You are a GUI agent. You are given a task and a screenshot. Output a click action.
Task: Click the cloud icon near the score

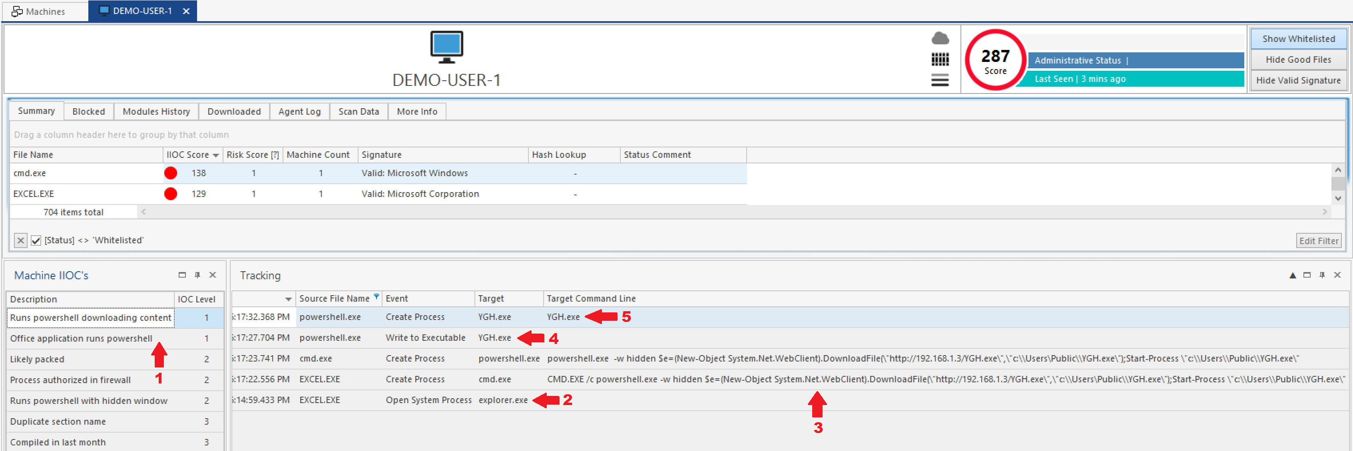tap(940, 38)
